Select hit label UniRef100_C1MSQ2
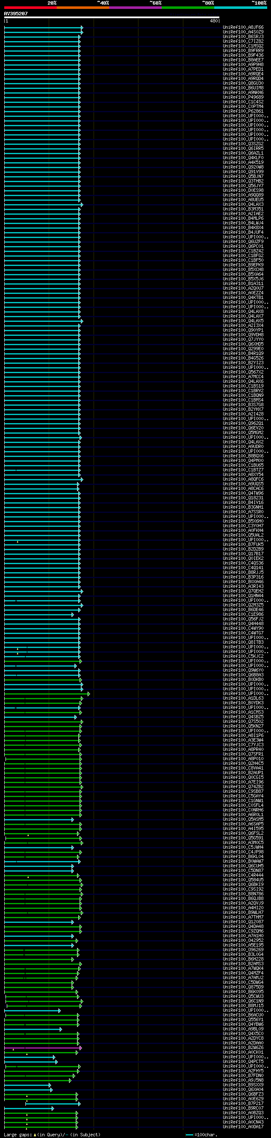271x1138 pixels. (243, 46)
